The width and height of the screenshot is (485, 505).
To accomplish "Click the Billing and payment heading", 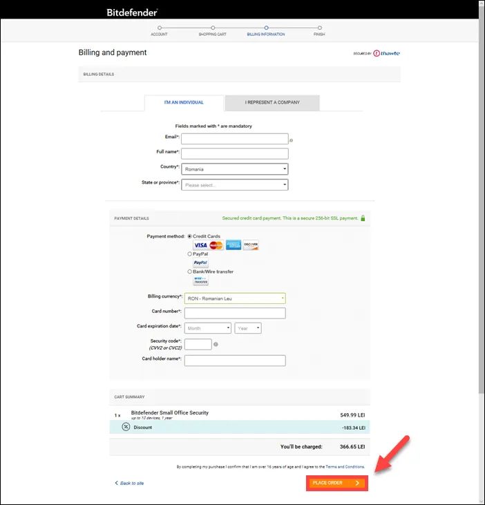I will [113, 53].
